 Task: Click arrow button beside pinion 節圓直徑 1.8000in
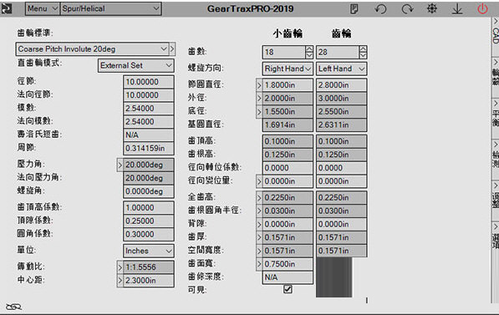(259, 85)
